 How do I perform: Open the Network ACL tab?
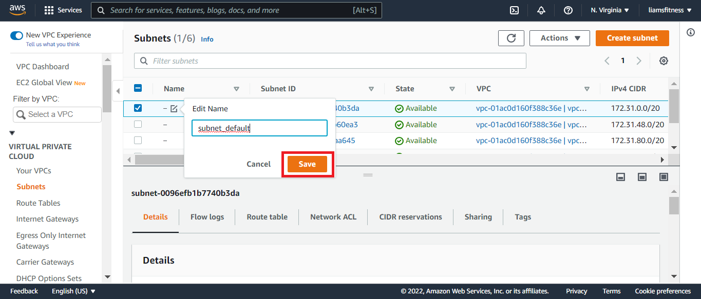333,217
